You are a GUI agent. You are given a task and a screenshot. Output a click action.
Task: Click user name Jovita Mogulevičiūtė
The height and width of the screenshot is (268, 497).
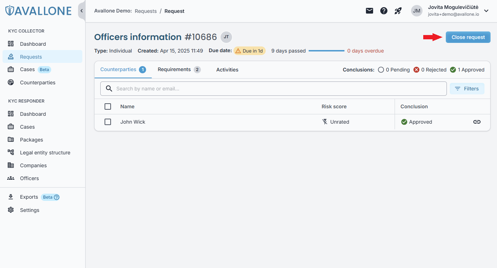453,8
